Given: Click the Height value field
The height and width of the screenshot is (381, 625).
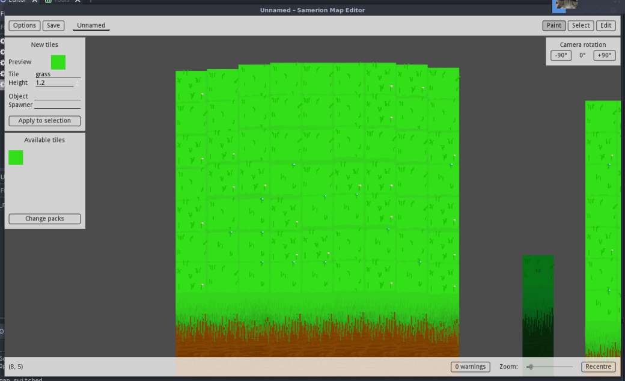Looking at the screenshot, I should [x=54, y=83].
